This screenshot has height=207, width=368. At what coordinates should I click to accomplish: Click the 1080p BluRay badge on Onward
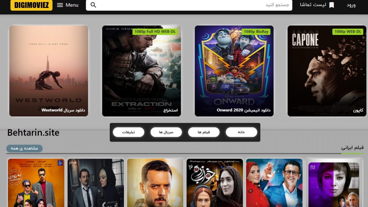(256, 32)
